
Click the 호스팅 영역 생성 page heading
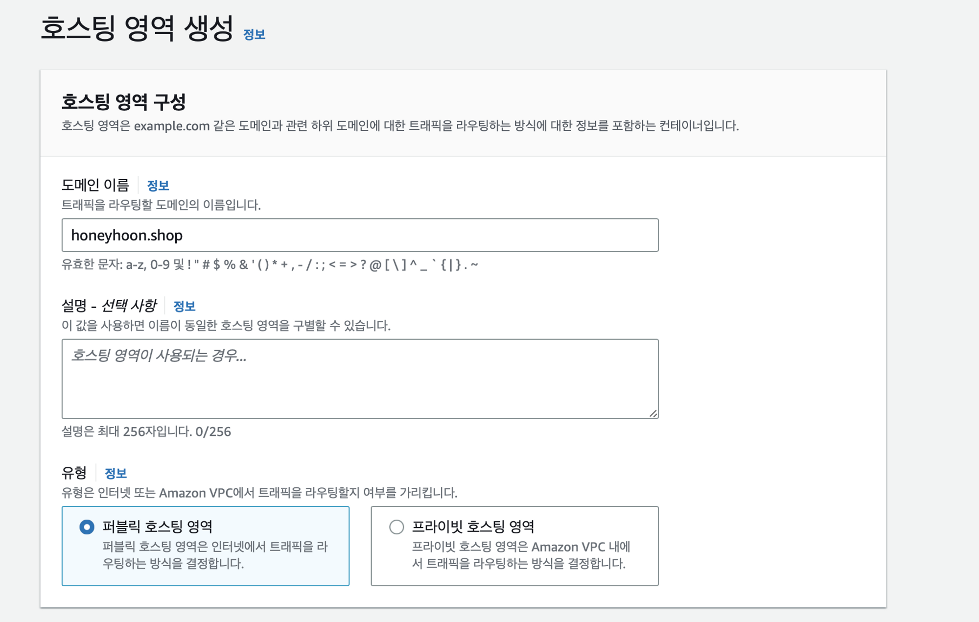[x=137, y=28]
